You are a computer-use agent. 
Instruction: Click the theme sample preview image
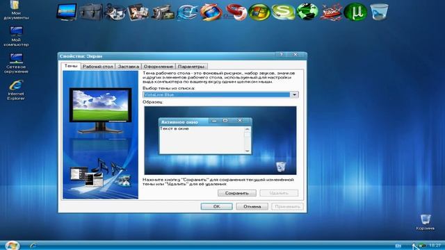[220, 140]
